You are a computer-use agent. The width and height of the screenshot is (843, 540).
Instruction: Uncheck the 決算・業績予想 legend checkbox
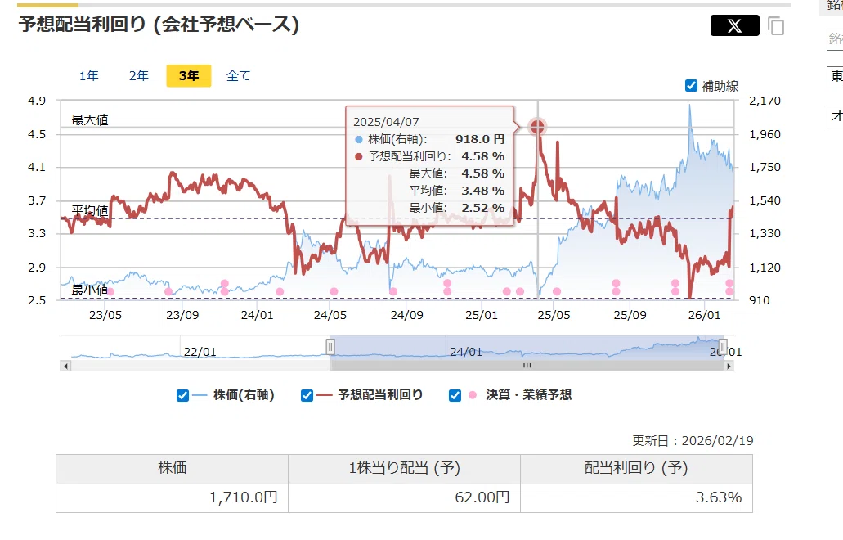tap(455, 395)
